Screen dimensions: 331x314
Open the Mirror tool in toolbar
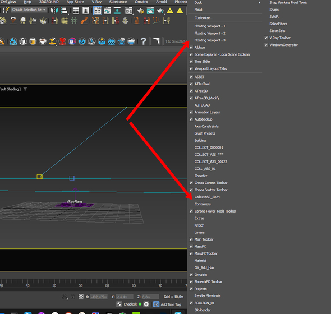[x=54, y=10]
